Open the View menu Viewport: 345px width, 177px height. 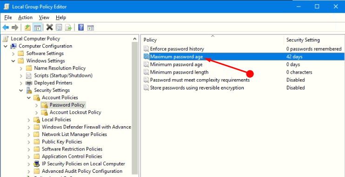point(44,17)
